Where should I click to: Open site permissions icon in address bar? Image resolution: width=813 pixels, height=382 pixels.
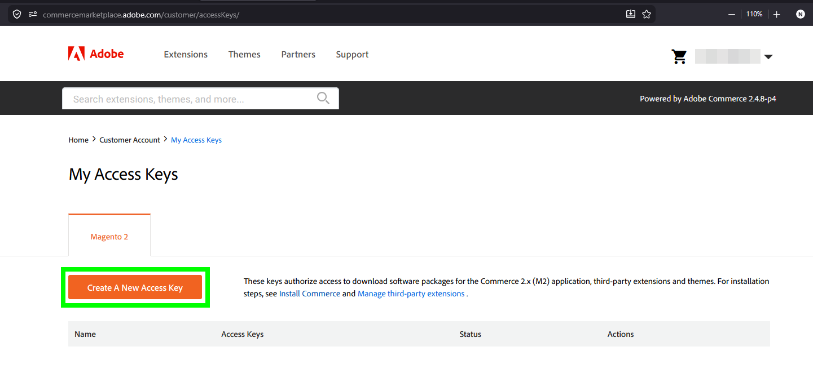33,14
